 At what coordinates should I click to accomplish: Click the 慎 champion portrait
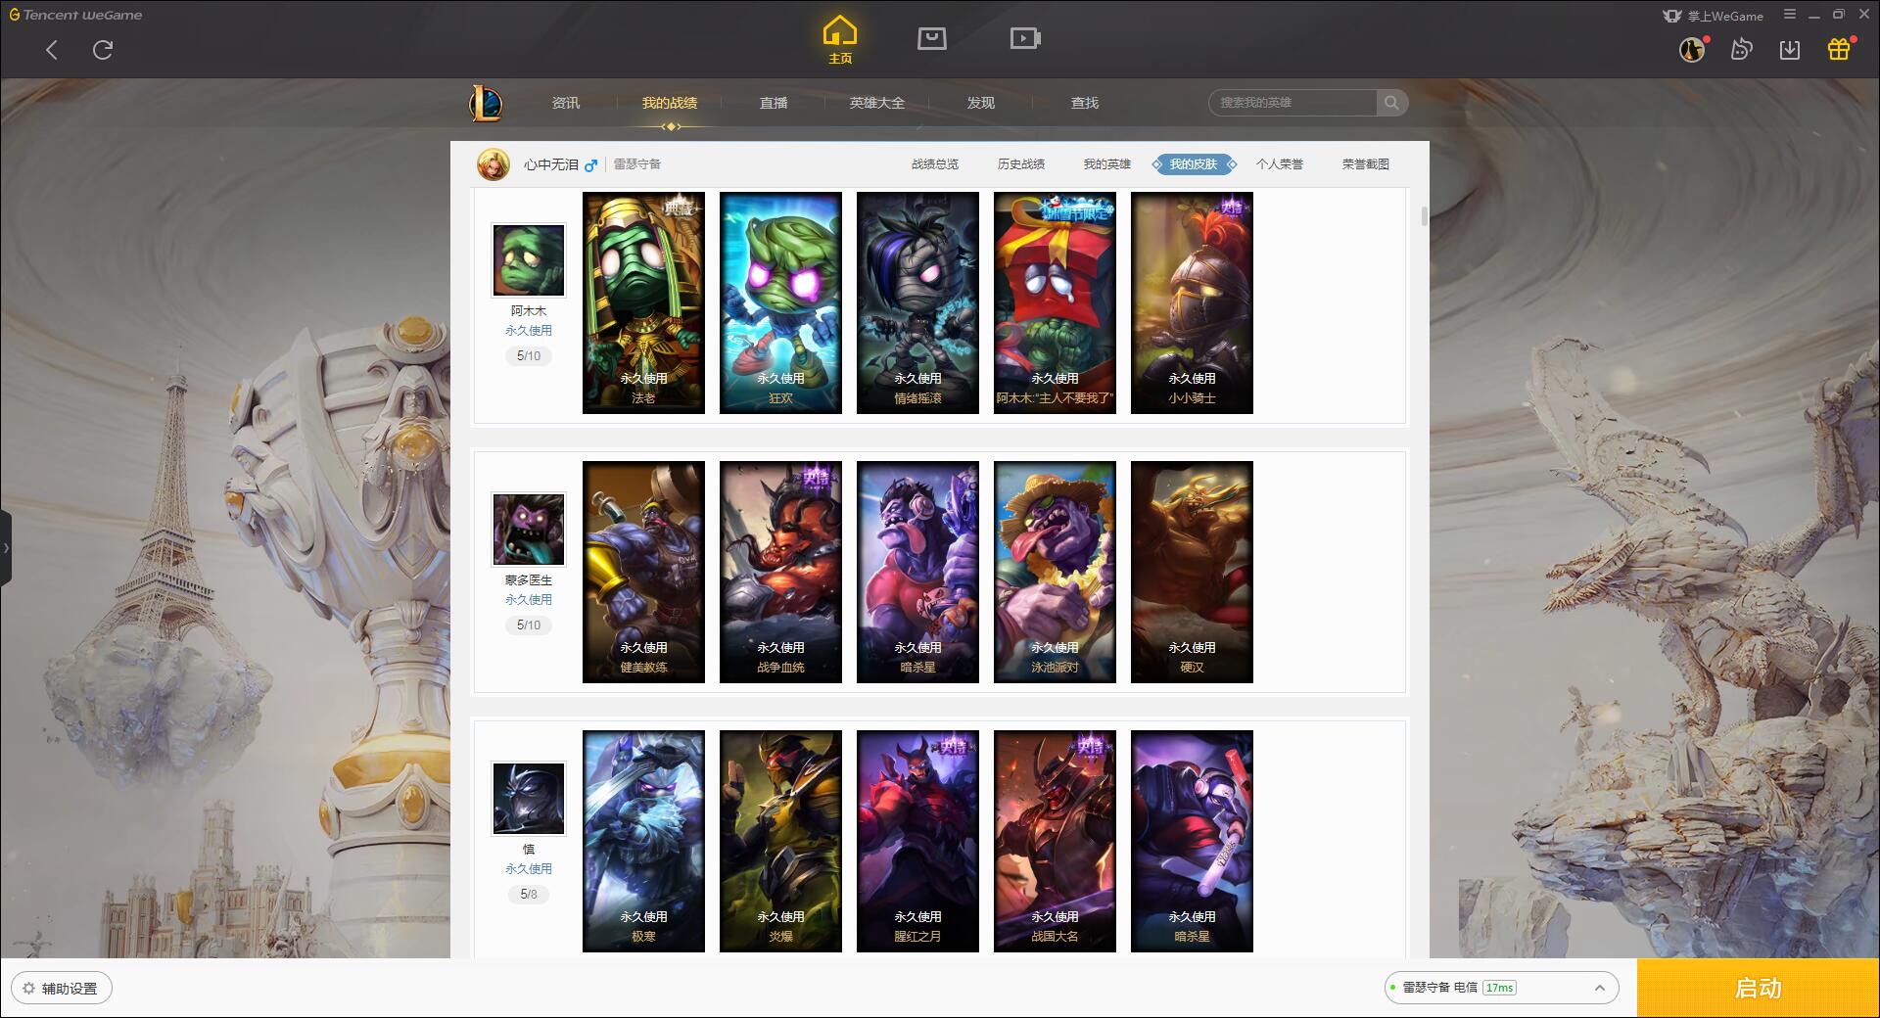pyautogui.click(x=529, y=799)
